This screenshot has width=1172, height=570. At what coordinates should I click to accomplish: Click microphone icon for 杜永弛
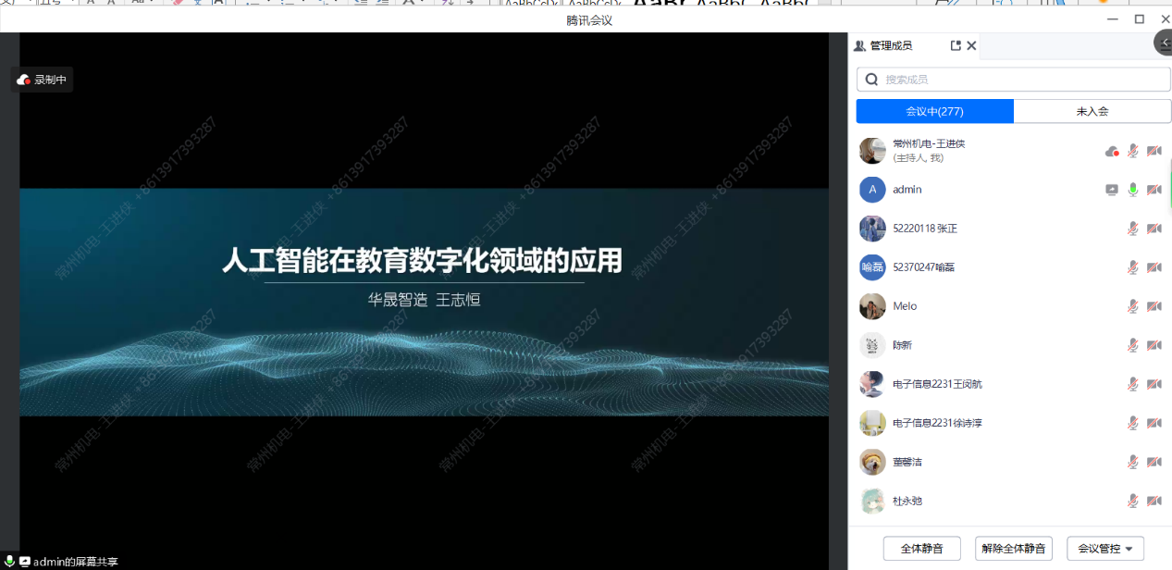[1133, 501]
